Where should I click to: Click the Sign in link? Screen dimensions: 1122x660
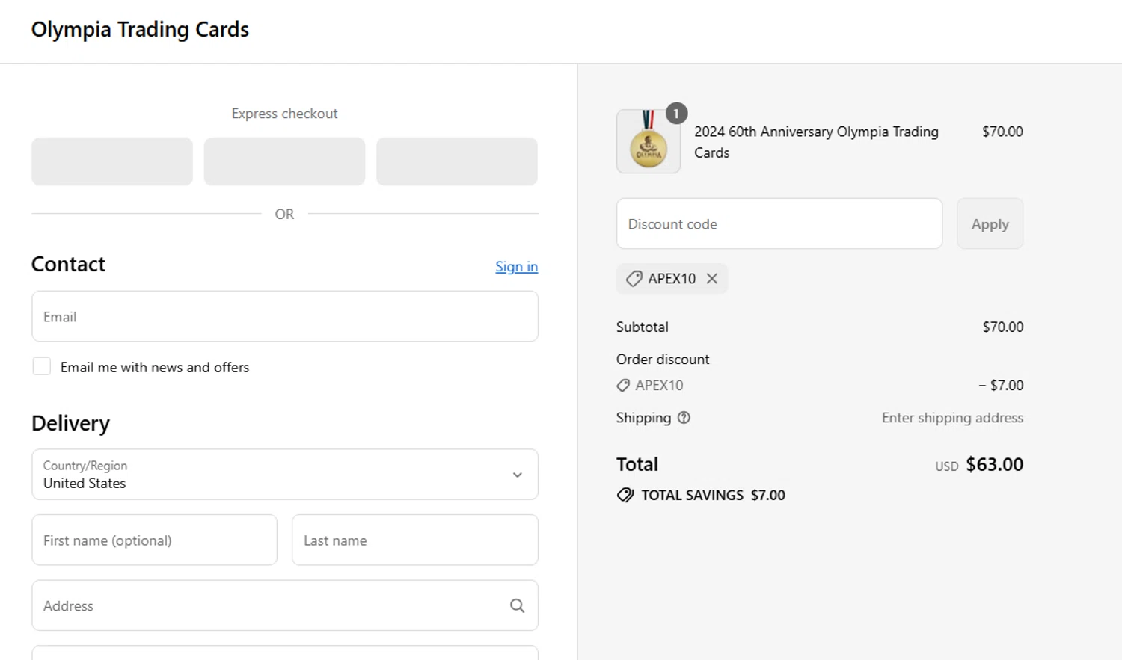pos(516,267)
